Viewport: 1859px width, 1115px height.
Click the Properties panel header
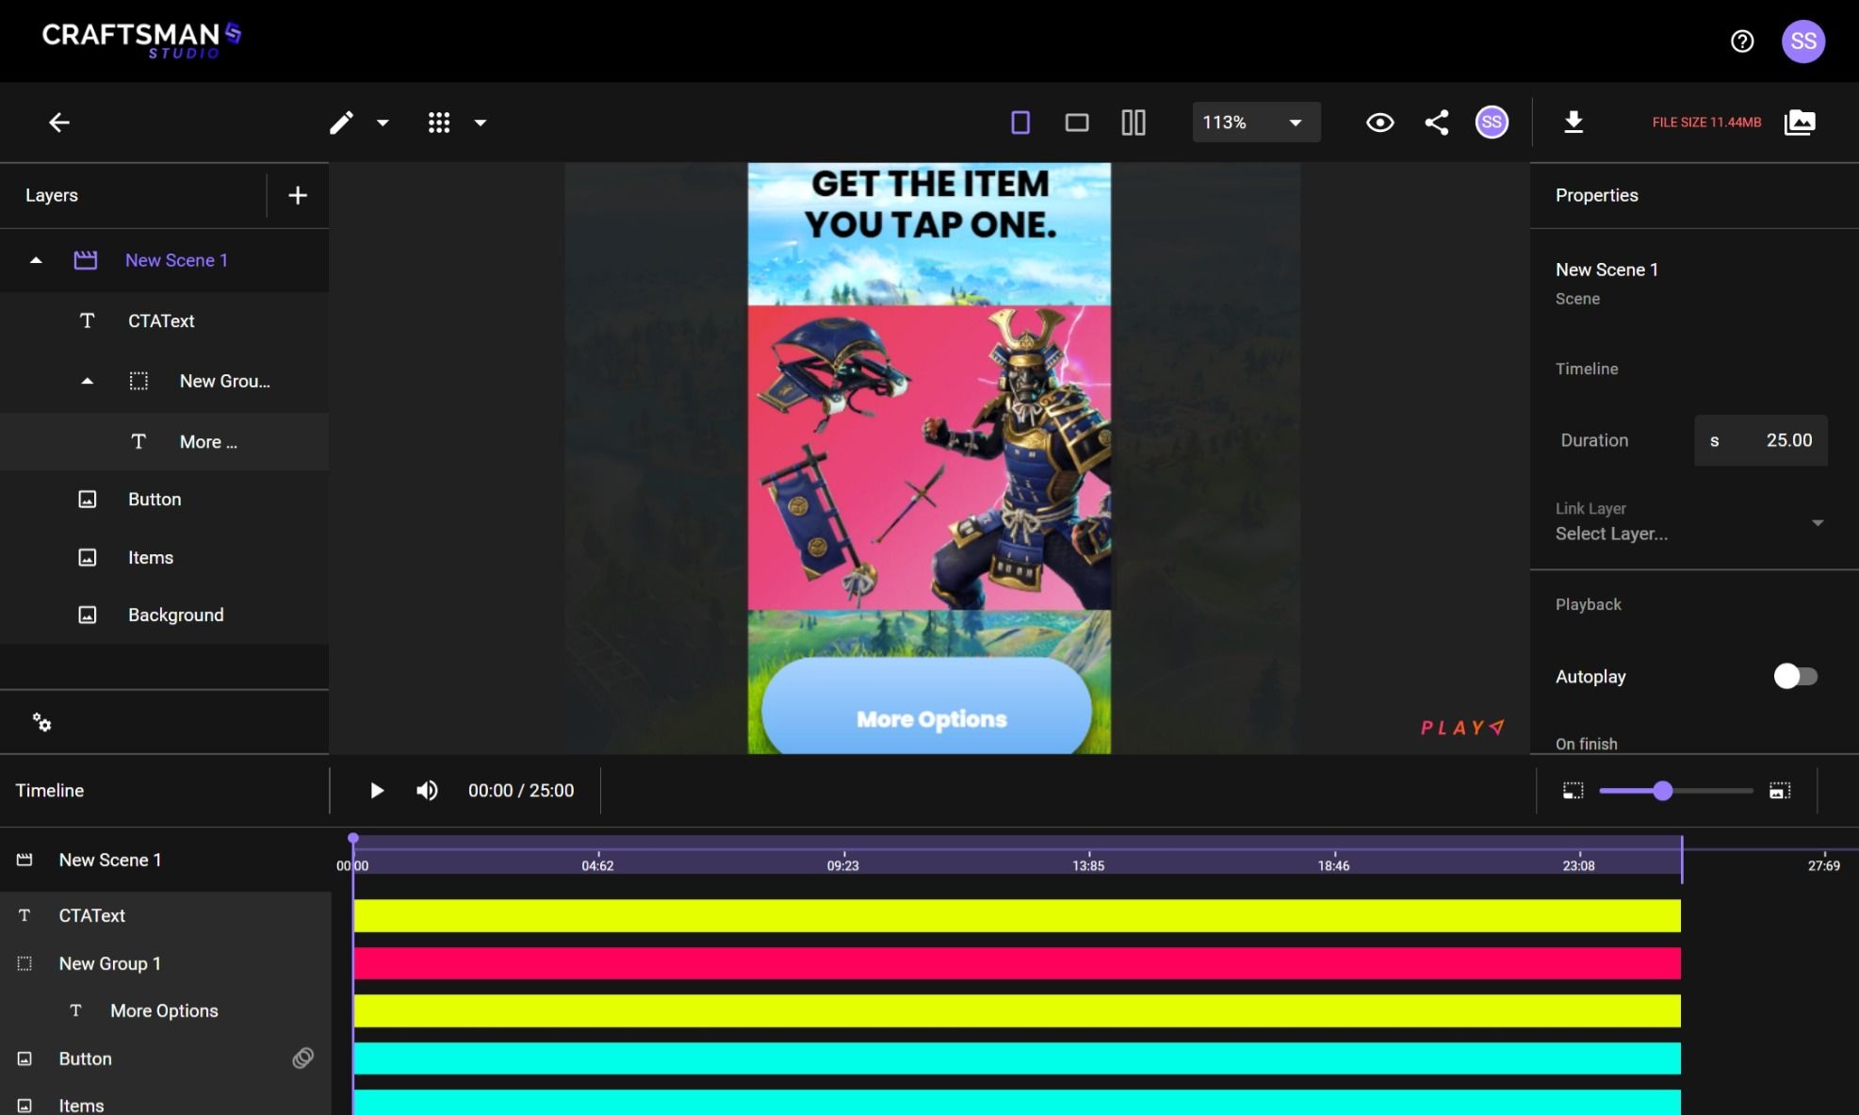(x=1597, y=195)
